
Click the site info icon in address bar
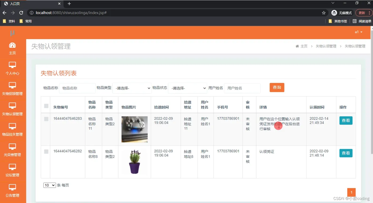tap(31, 13)
